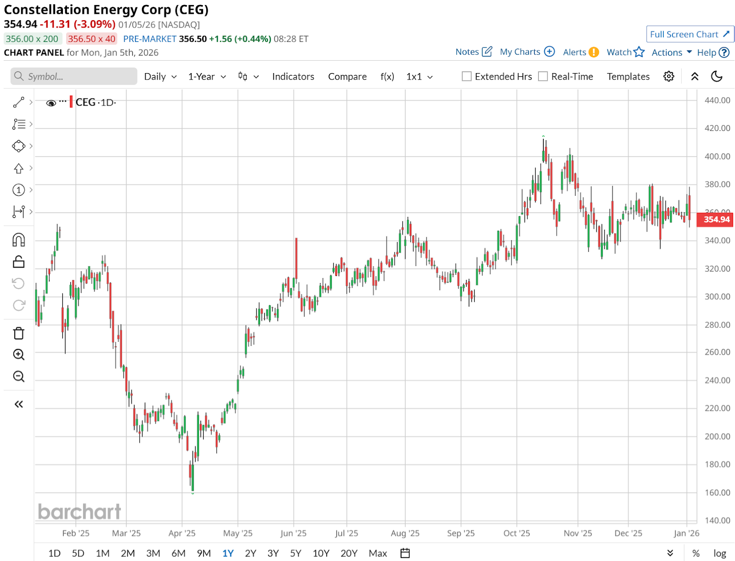Image resolution: width=735 pixels, height=561 pixels.
Task: Expand trend line tool options arrow
Action: (31, 102)
